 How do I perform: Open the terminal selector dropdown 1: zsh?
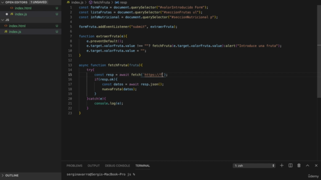[254, 165]
